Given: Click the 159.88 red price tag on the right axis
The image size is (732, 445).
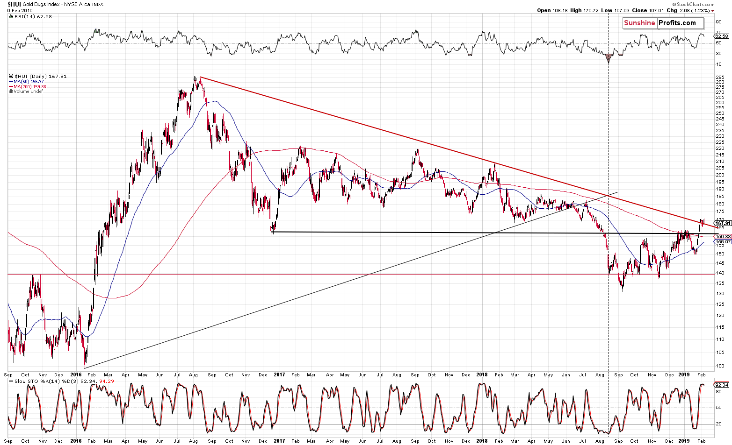Looking at the screenshot, I should point(723,237).
